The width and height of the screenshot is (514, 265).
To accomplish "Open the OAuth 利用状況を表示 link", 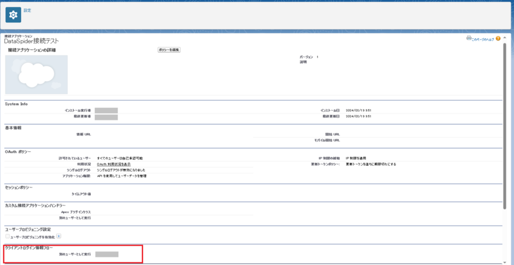I will point(114,164).
